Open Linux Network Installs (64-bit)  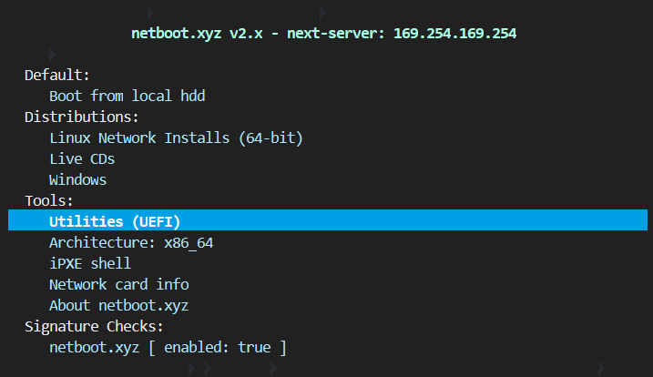tap(176, 138)
